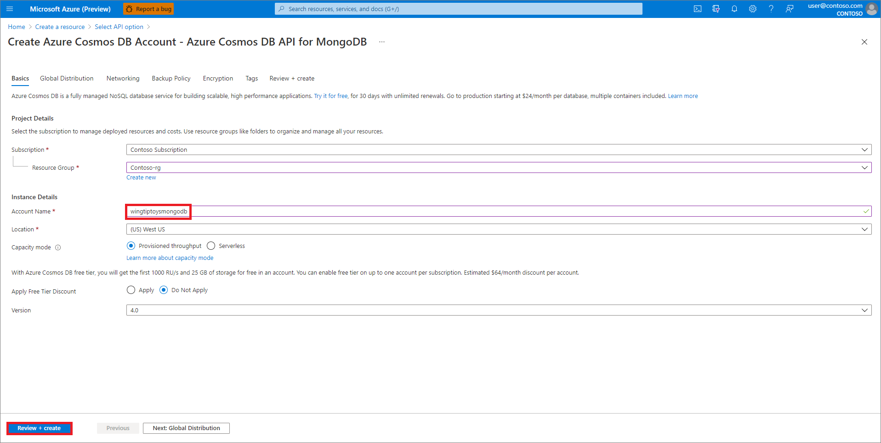Image resolution: width=881 pixels, height=443 pixels.
Task: Select Provisioned throughput capacity mode
Action: tap(131, 246)
